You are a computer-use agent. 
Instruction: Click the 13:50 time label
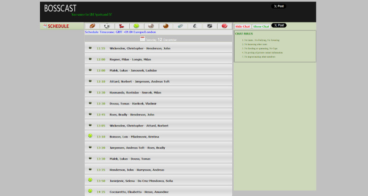click(101, 181)
